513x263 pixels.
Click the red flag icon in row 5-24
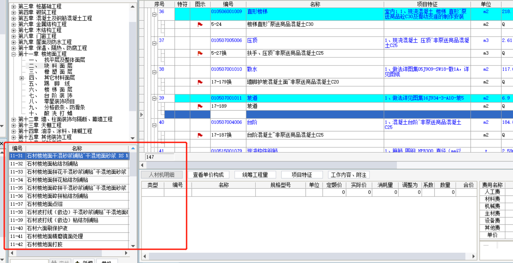[x=200, y=24]
